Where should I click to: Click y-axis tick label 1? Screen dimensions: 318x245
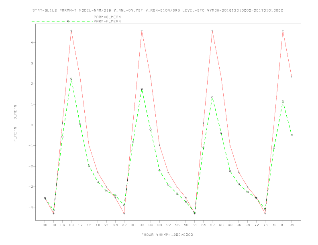point(32,104)
